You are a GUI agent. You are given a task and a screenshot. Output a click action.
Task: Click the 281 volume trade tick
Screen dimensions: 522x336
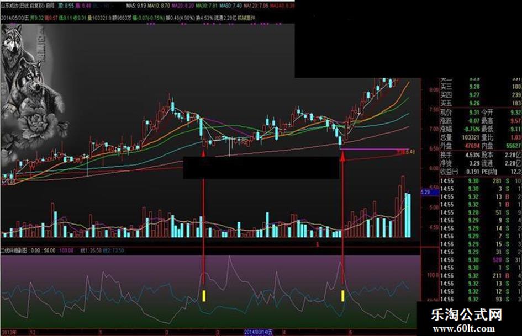(497, 181)
